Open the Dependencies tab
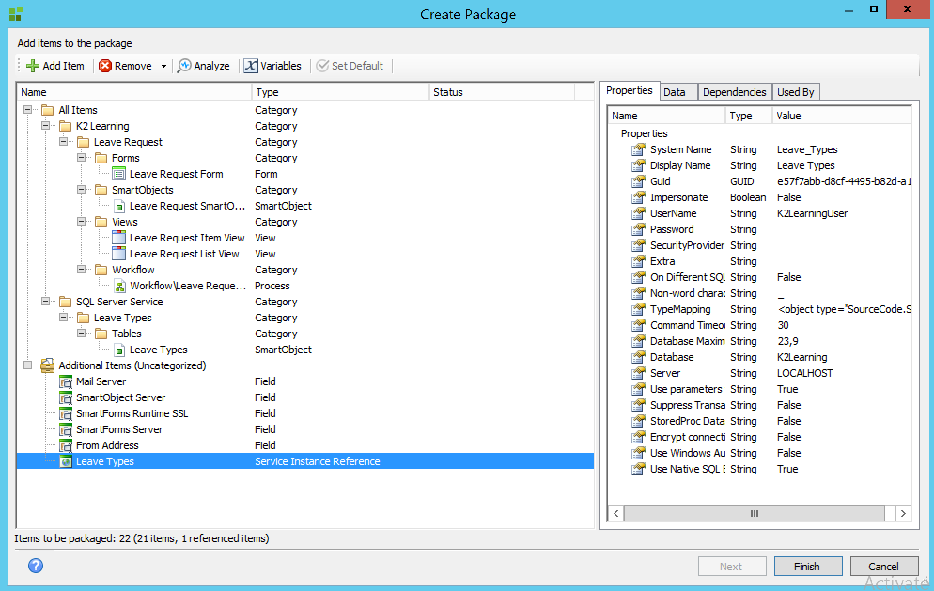934x591 pixels. (734, 92)
